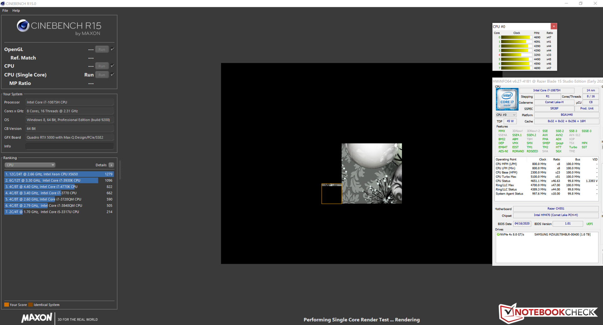This screenshot has width=603, height=325.
Task: Toggle the CPU (Single Core) test checkbox
Action: pos(112,74)
